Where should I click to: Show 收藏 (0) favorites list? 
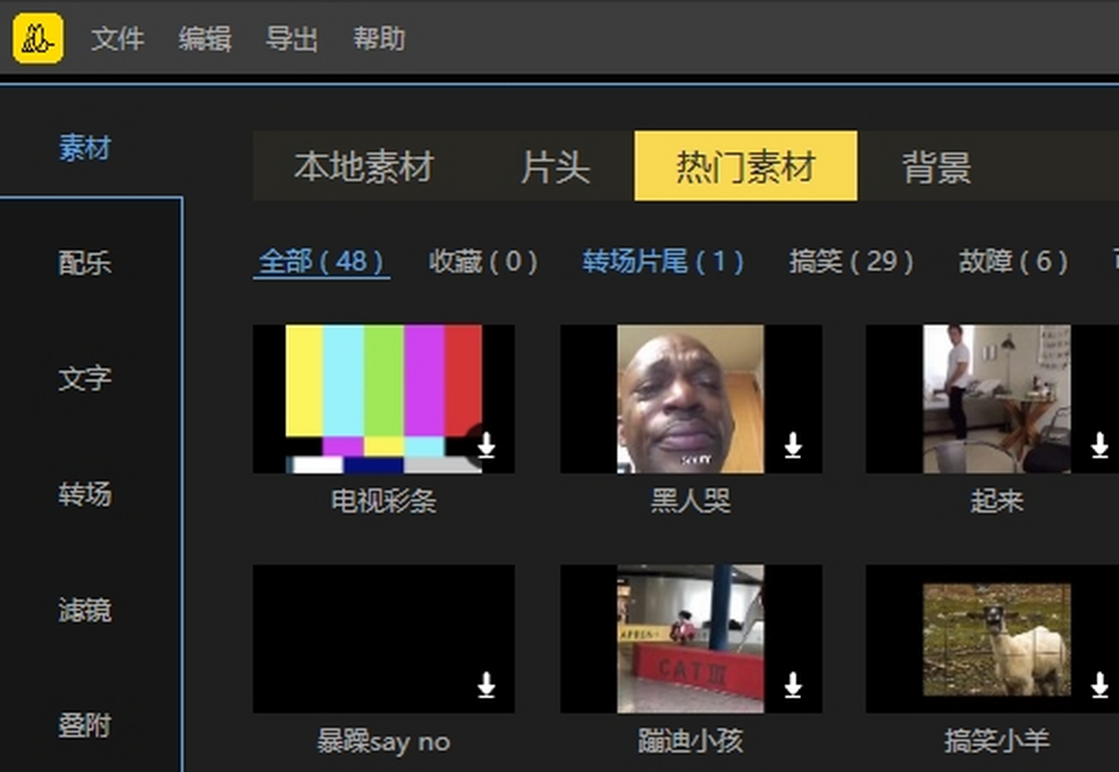[x=483, y=262]
